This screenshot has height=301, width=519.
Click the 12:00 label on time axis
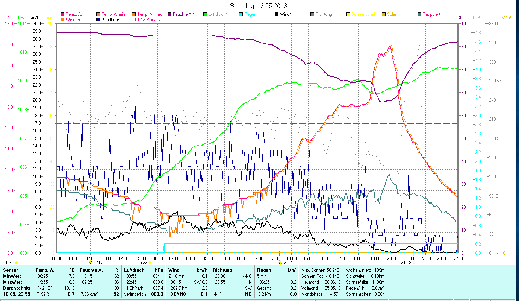pyautogui.click(x=258, y=258)
